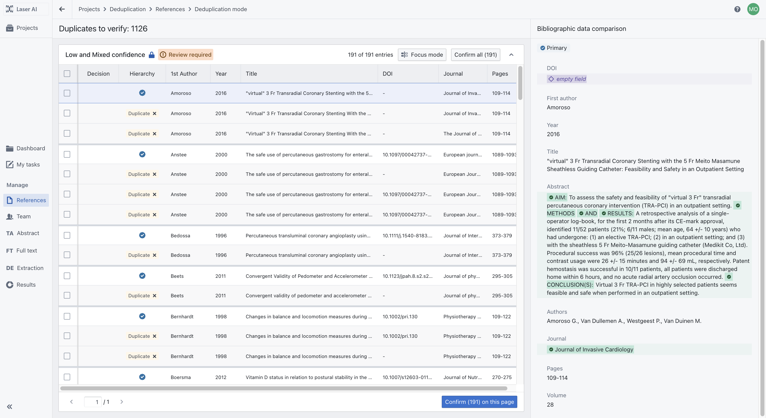The height and width of the screenshot is (418, 766).
Task: Remove Duplicate tag on Bedossa row
Action: tap(155, 255)
